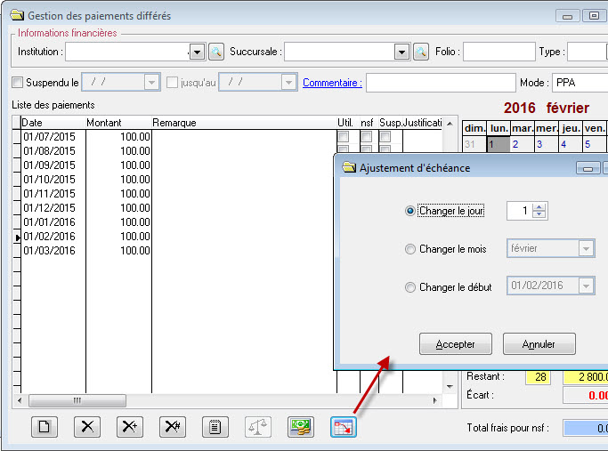Screen dimensions: 608x451
Task: Open the Commentaire link
Action: point(332,83)
